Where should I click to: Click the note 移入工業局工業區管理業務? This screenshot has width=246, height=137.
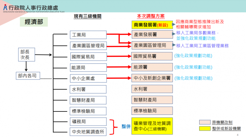[202, 46]
